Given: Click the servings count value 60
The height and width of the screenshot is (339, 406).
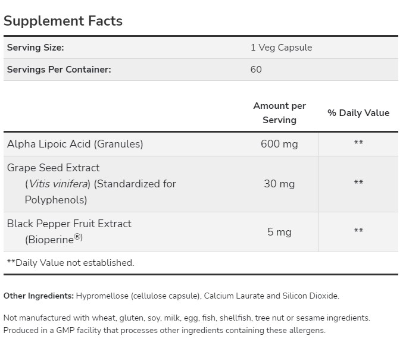Looking at the screenshot, I should (256, 69).
